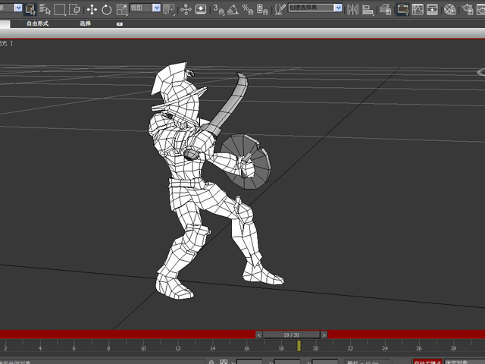Screen dimensions: 485x364
Task: Click the Mirror tool icon
Action: pyautogui.click(x=352, y=9)
